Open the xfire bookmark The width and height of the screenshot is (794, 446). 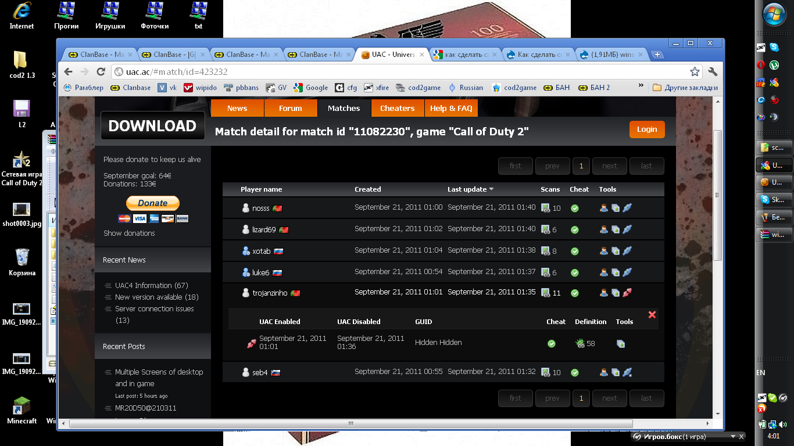[376, 88]
